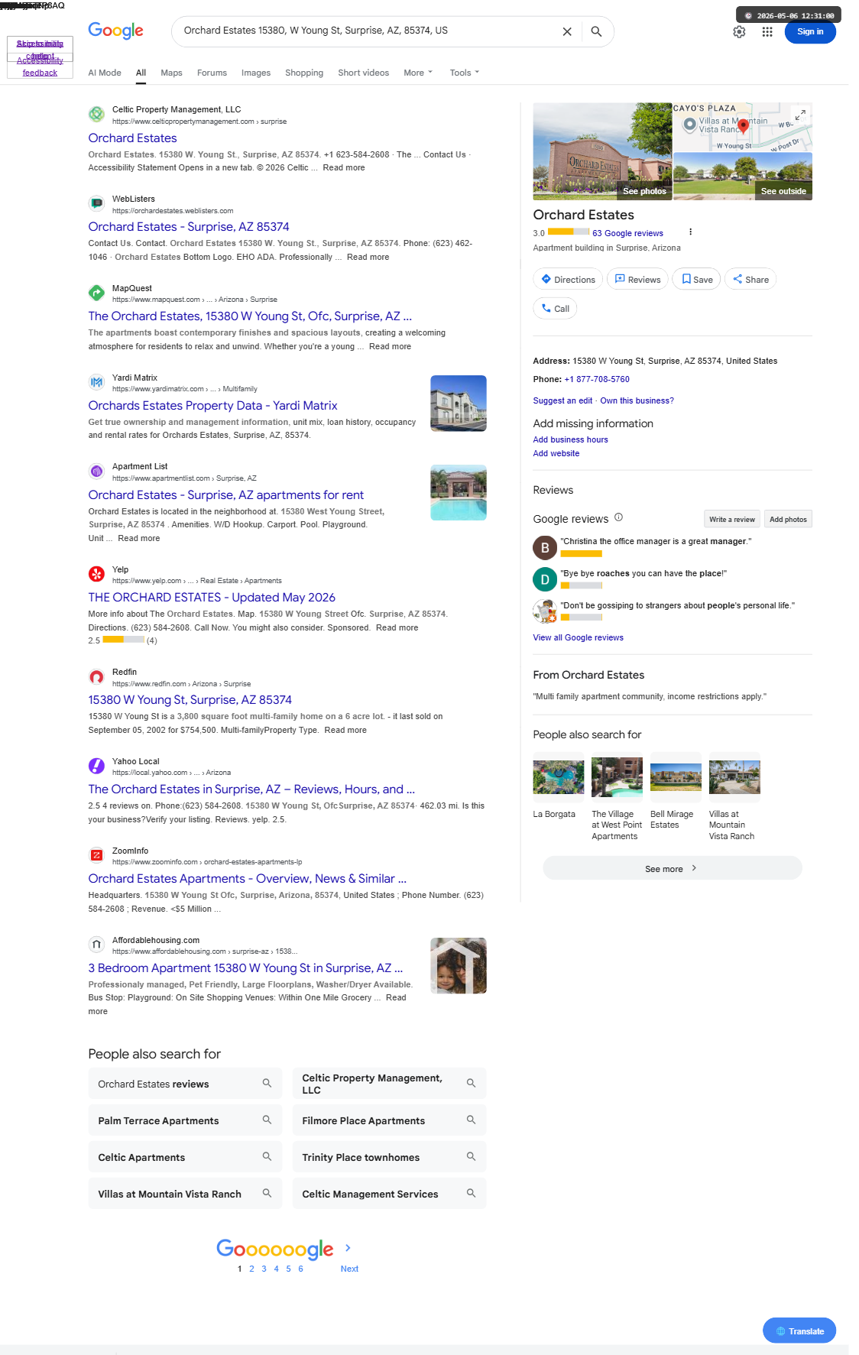Click reviewer avatar B
859x1355 pixels.
(x=545, y=547)
